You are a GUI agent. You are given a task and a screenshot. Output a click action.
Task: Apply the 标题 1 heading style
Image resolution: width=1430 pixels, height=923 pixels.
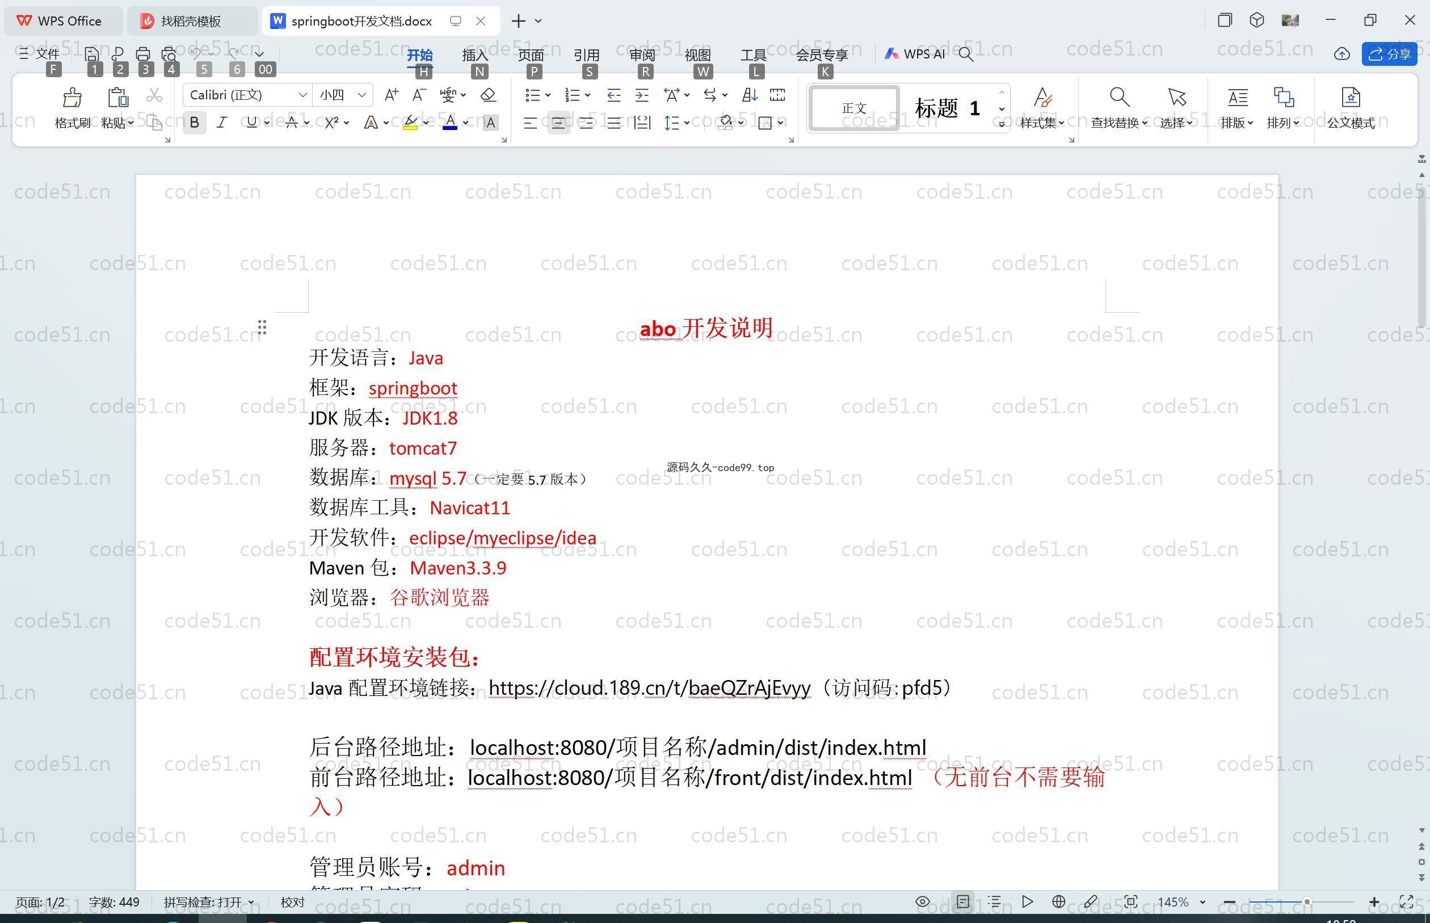(x=947, y=108)
